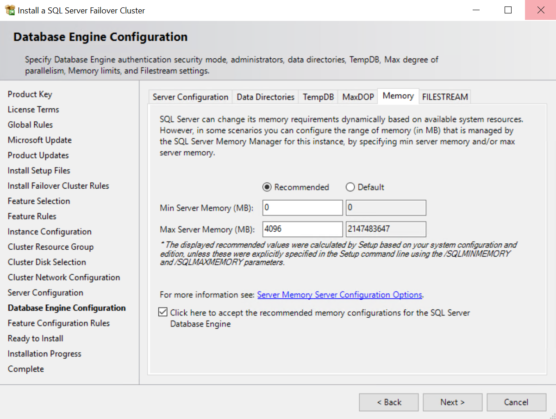The image size is (556, 419).
Task: Go to Instance Configuration step
Action: tap(49, 231)
